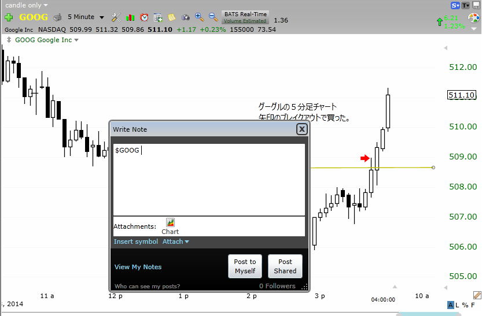Open the GOOG Google Inc plot dropdown
The height and width of the screenshot is (316, 482).
coord(47,40)
